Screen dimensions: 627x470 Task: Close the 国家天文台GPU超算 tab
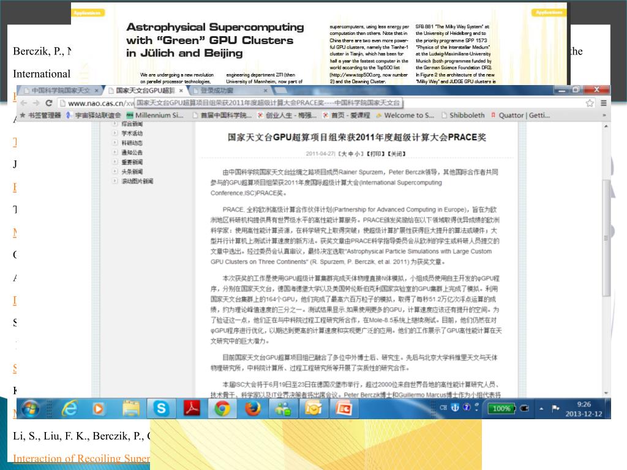coord(181,91)
